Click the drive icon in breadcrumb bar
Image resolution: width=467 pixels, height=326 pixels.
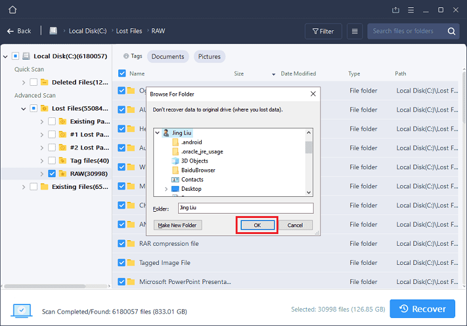pyautogui.click(x=54, y=31)
